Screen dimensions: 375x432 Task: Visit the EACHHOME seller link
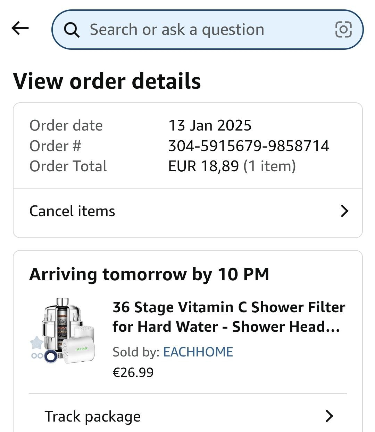198,352
